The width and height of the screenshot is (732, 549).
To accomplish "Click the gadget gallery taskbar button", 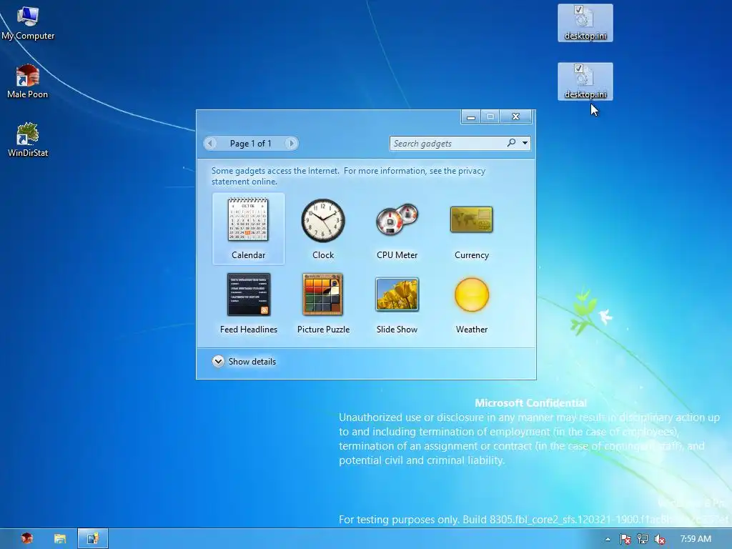I will (x=92, y=539).
